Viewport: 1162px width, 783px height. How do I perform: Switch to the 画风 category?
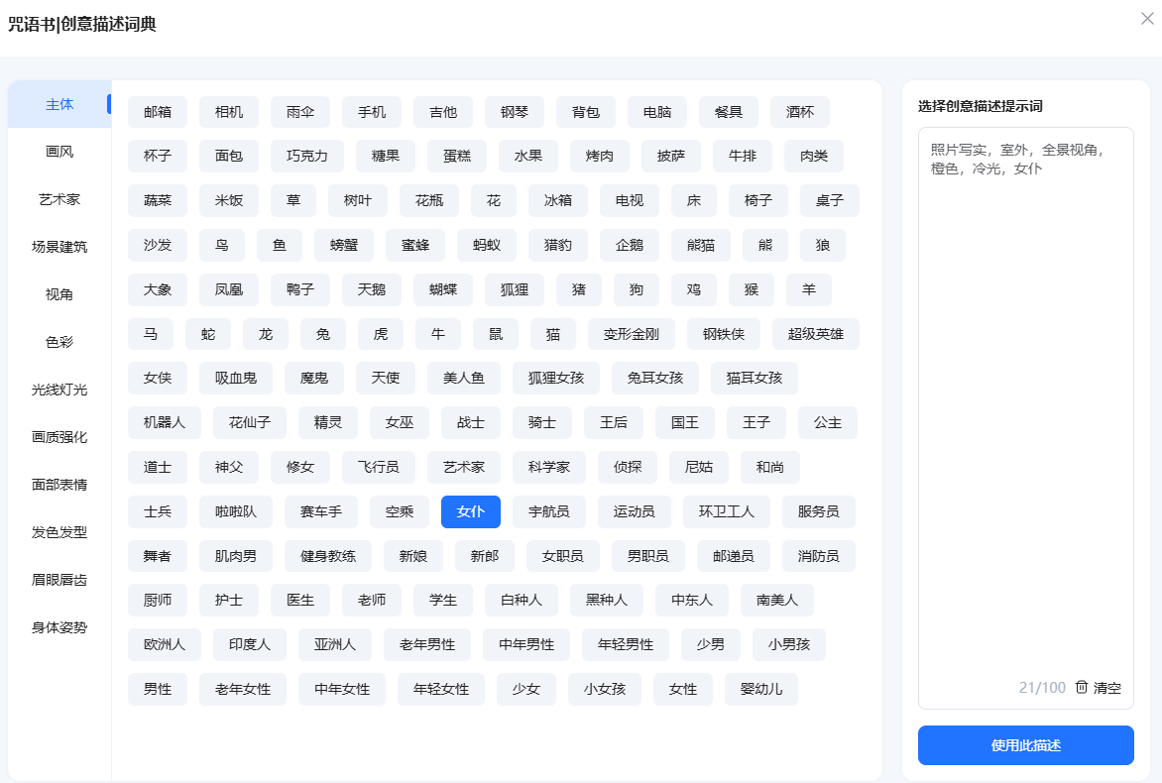point(59,152)
